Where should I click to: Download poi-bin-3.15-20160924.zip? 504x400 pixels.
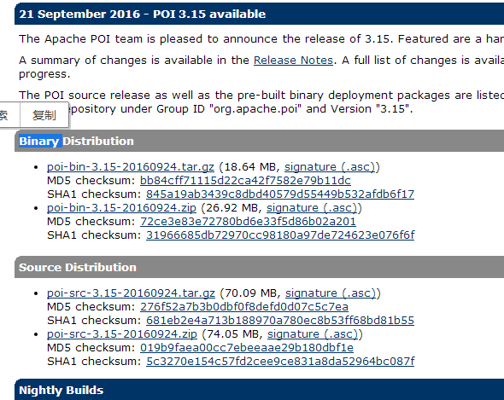(121, 208)
